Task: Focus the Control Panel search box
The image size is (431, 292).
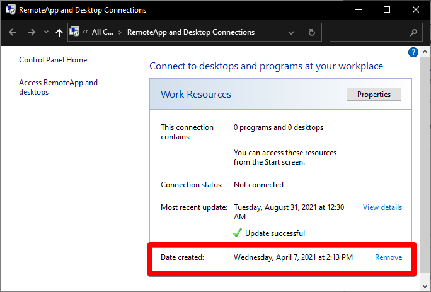Action: click(x=376, y=32)
